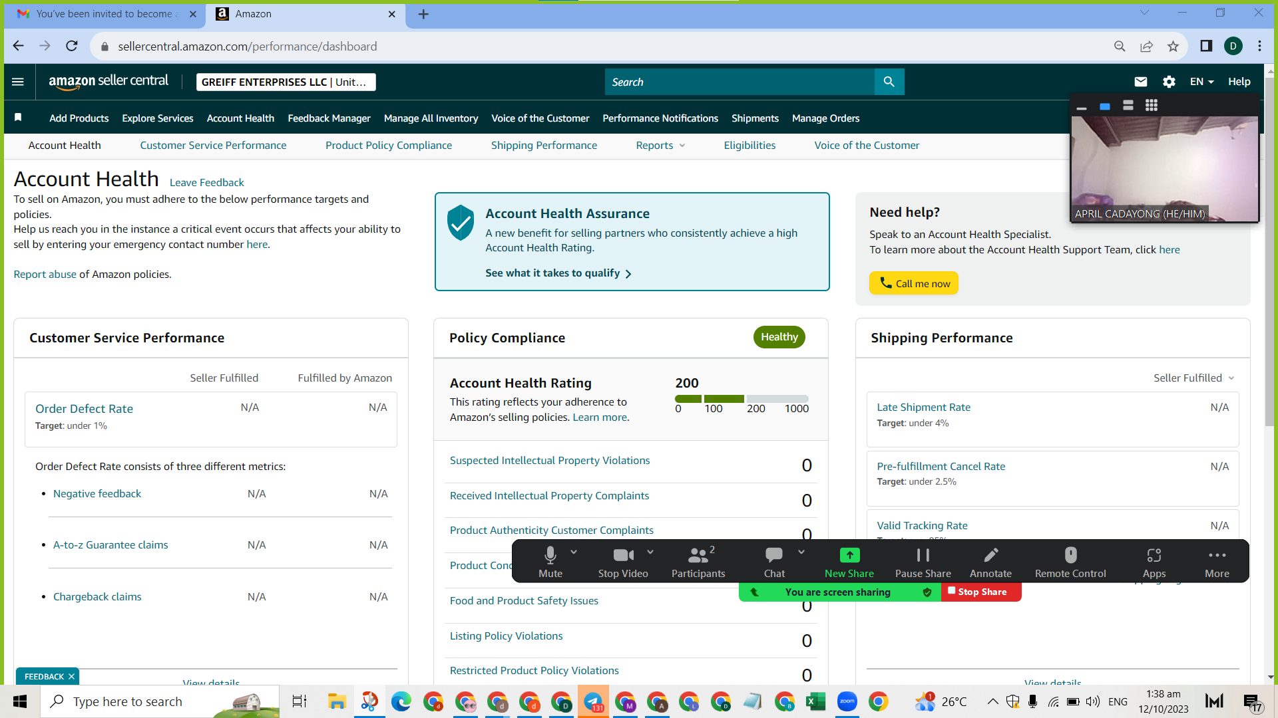This screenshot has width=1278, height=718.
Task: Stop the Zoom video camera
Action: click(623, 562)
